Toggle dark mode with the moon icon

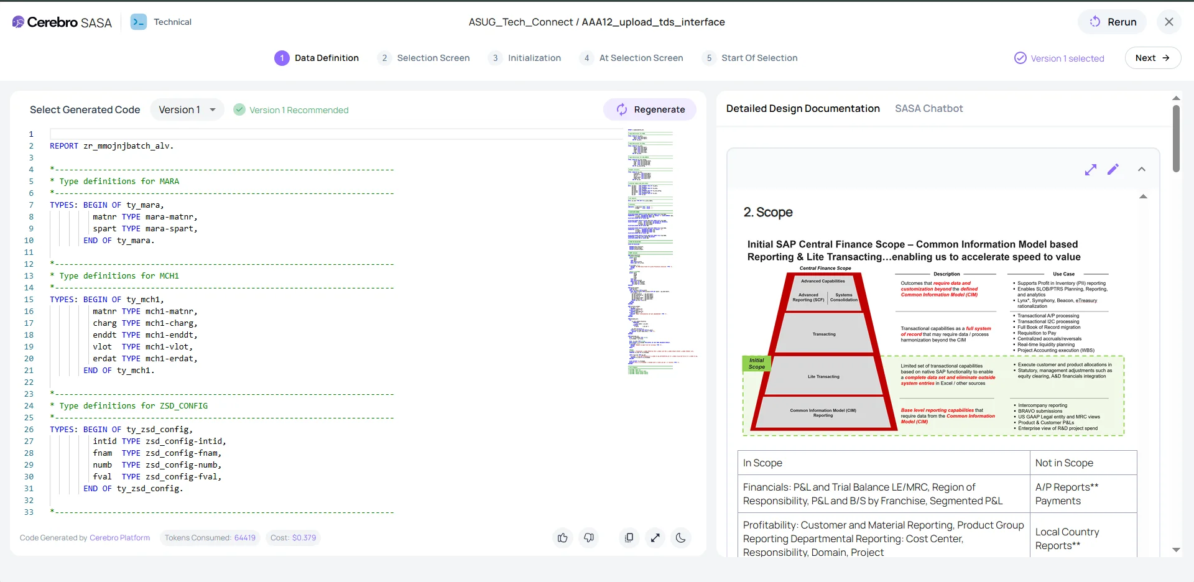(681, 538)
